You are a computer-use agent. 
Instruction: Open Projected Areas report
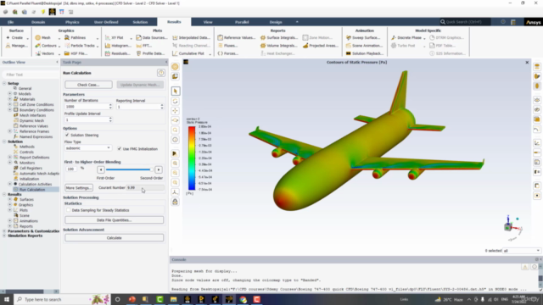coord(321,46)
